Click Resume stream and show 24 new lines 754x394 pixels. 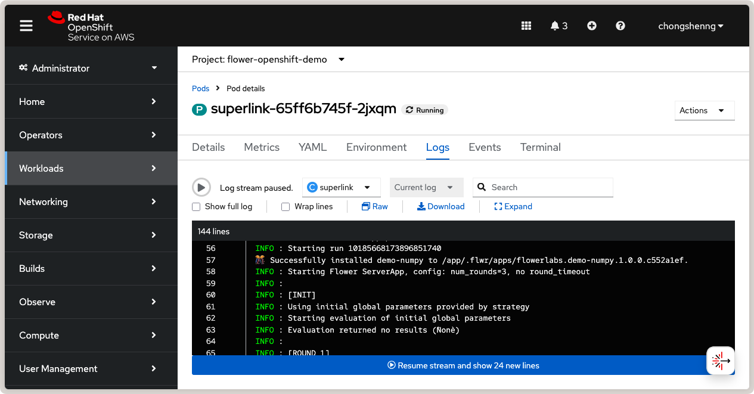[463, 365]
